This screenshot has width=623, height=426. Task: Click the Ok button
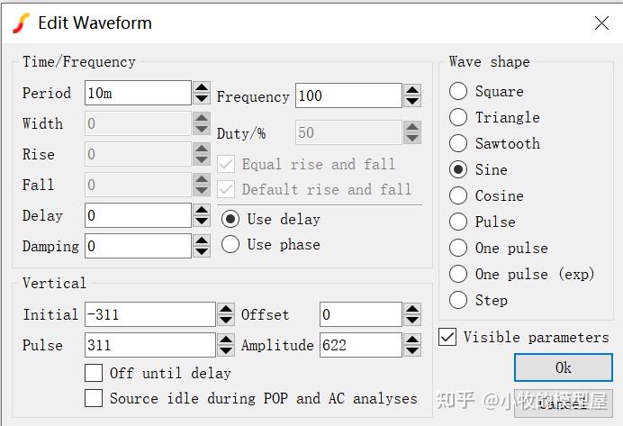click(563, 367)
